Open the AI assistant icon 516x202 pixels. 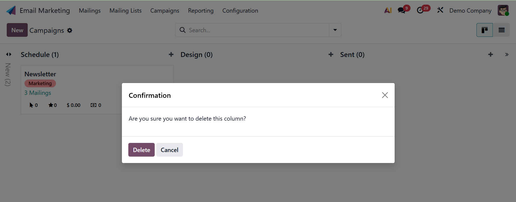pos(388,10)
